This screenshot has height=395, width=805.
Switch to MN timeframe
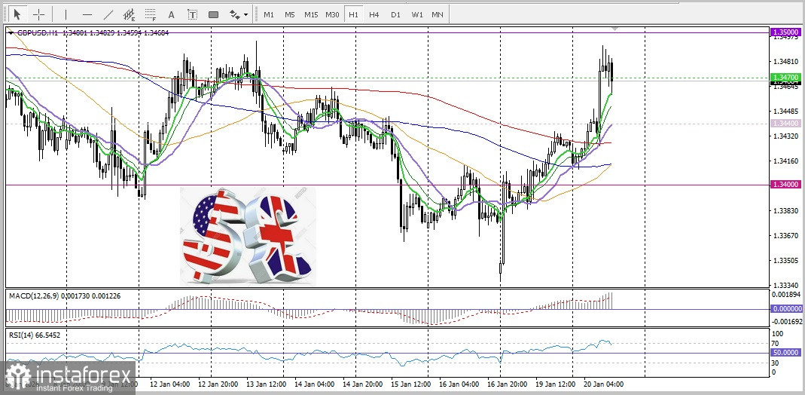pos(438,14)
